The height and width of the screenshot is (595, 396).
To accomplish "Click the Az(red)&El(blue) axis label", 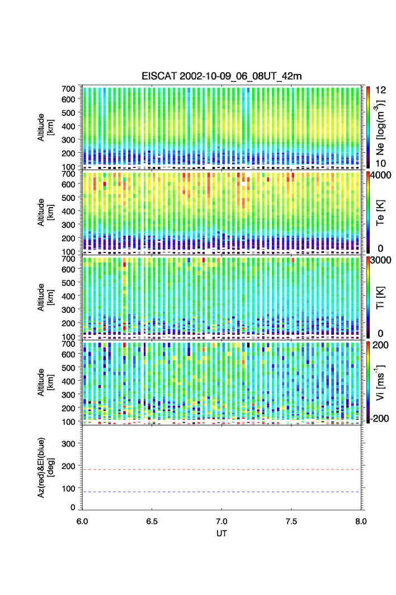I will point(45,468).
